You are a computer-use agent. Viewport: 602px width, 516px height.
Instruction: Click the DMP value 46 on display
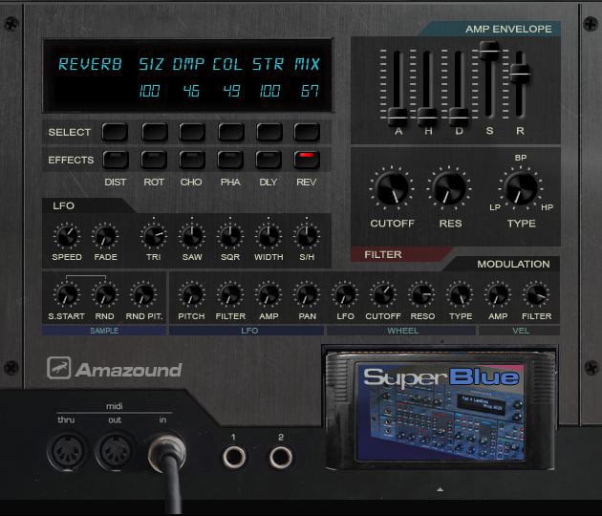coord(191,91)
